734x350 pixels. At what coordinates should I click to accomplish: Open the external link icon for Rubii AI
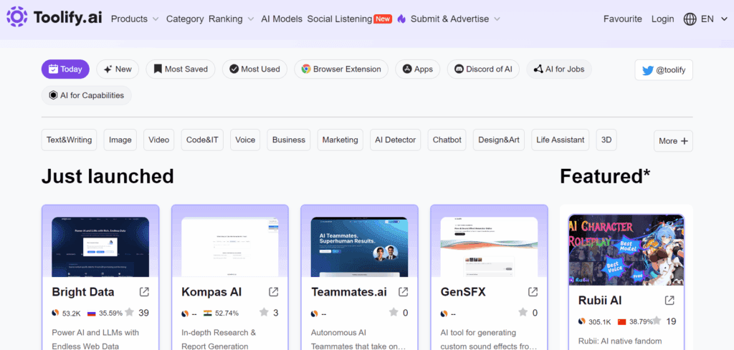coord(669,300)
